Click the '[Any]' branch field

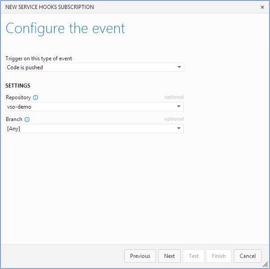pos(89,129)
